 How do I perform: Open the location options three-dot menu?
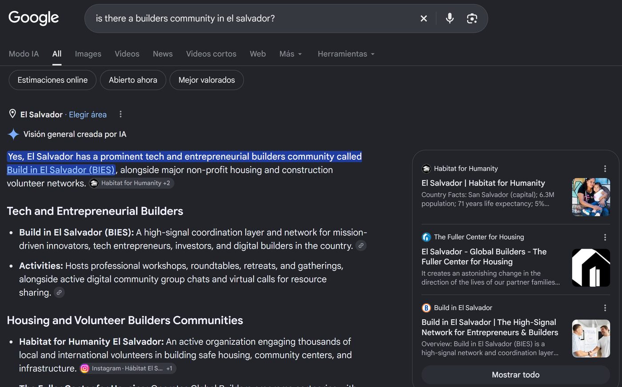120,114
